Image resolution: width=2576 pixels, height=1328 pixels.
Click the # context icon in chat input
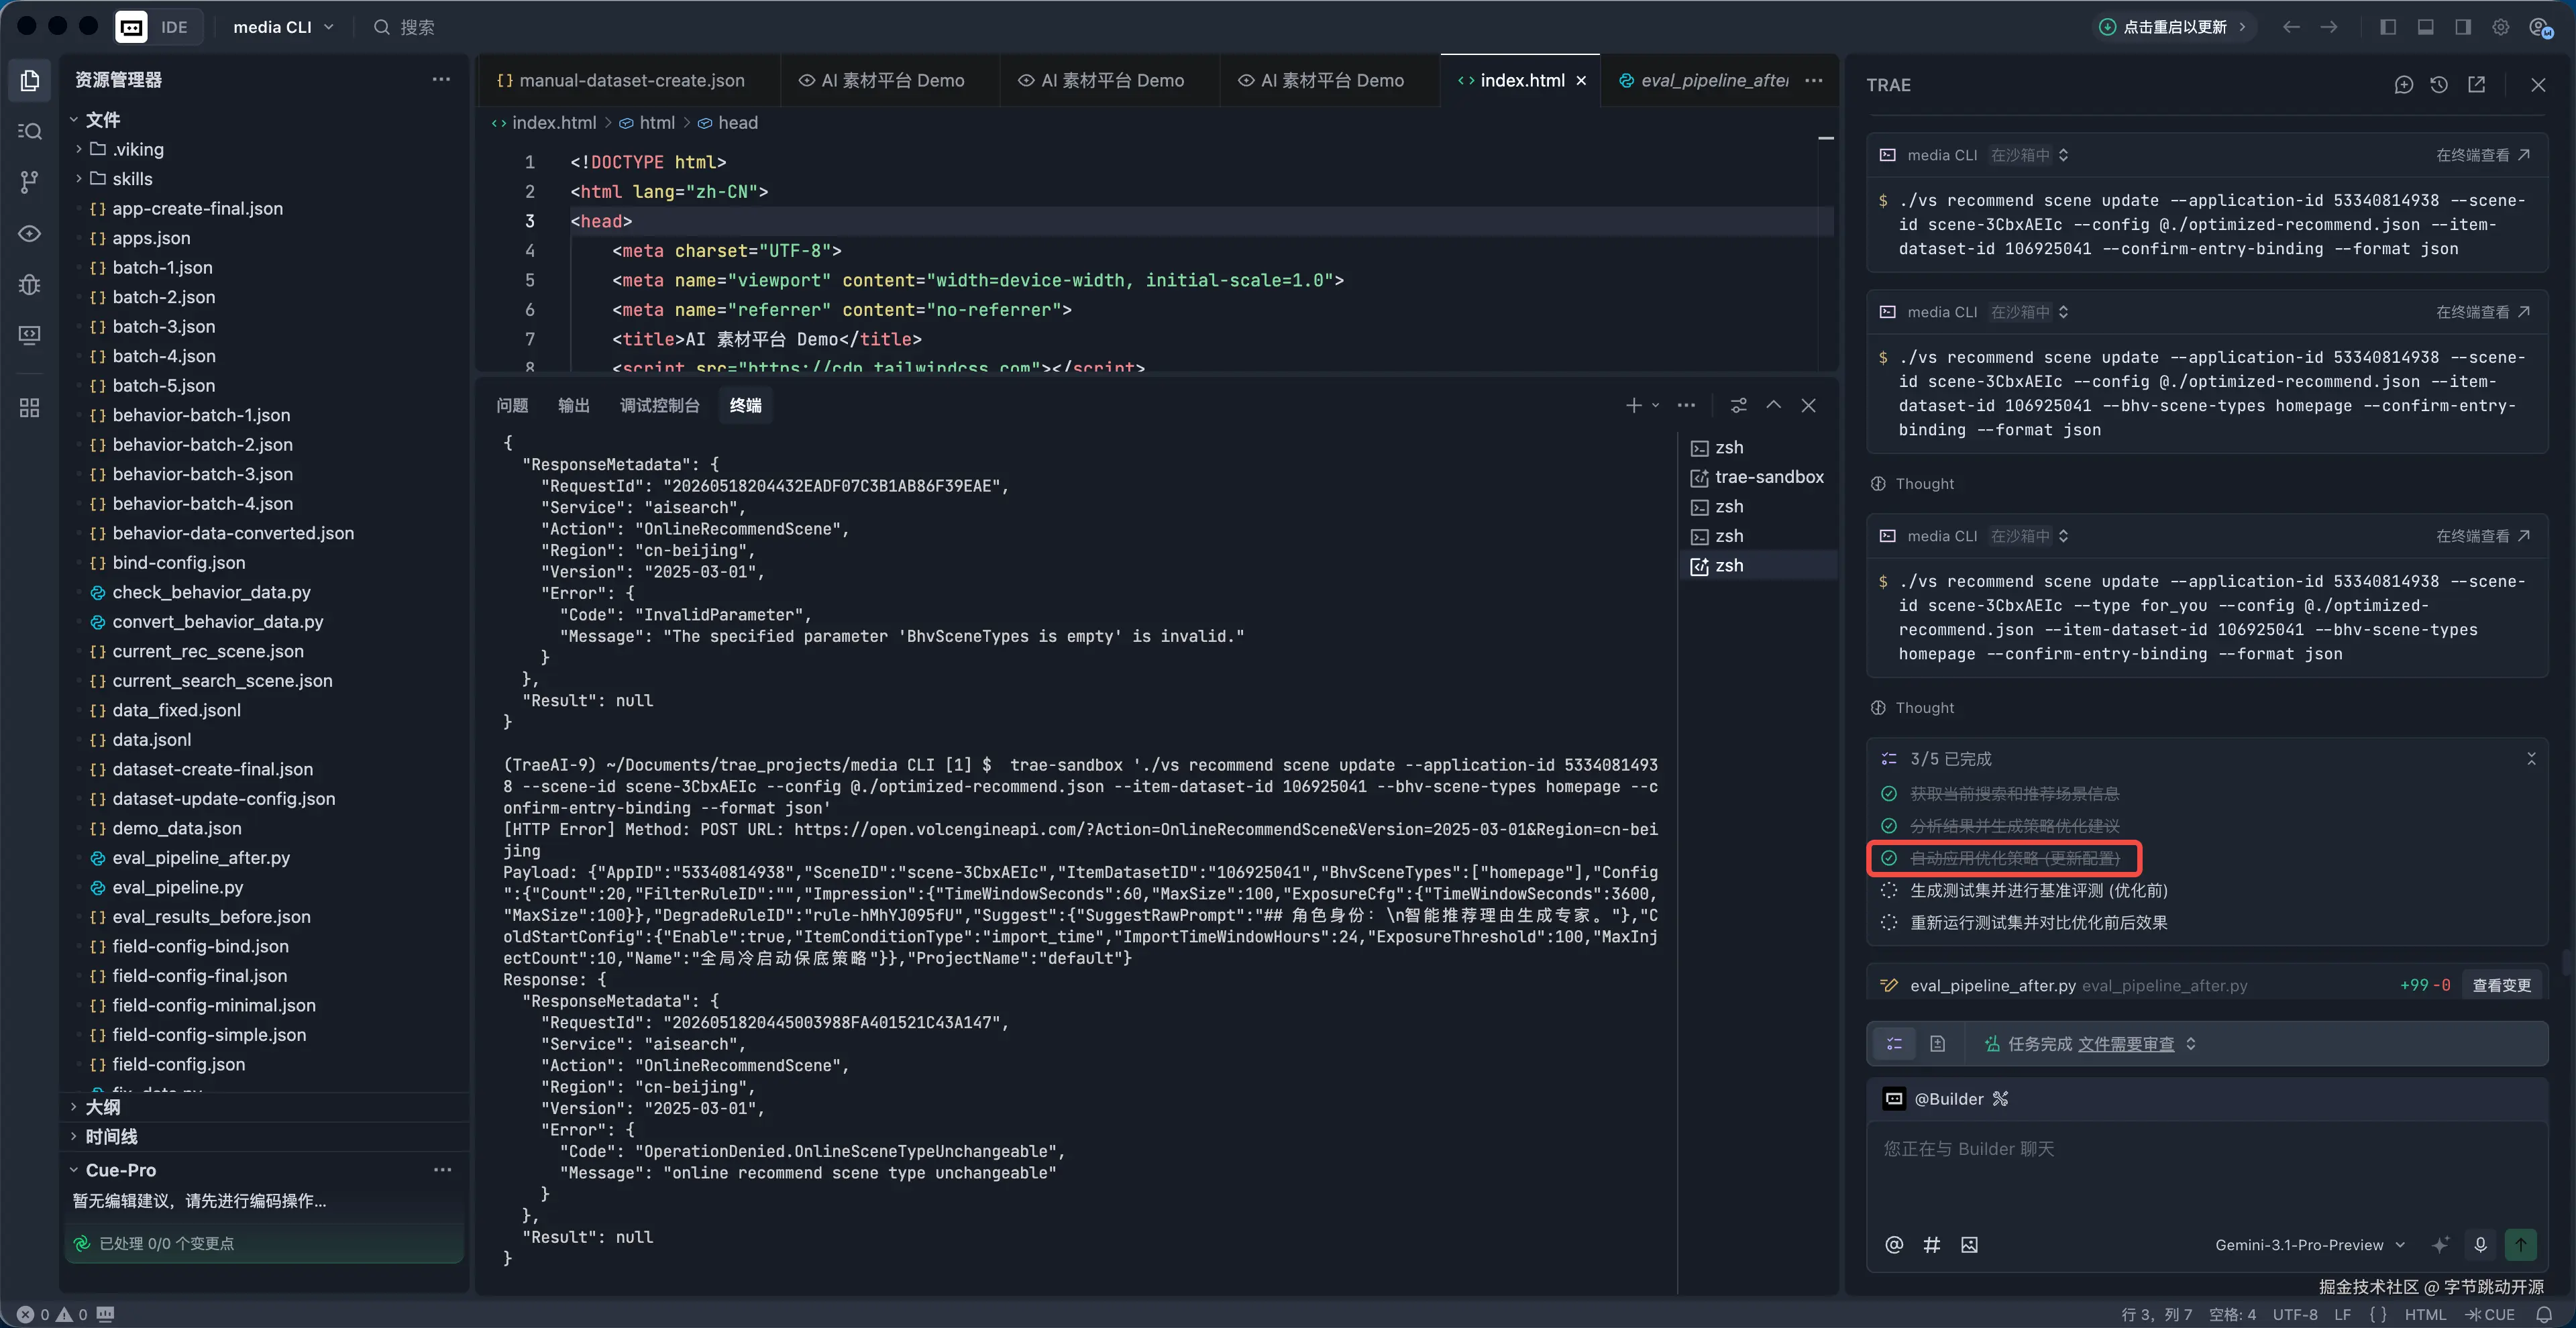(1932, 1245)
